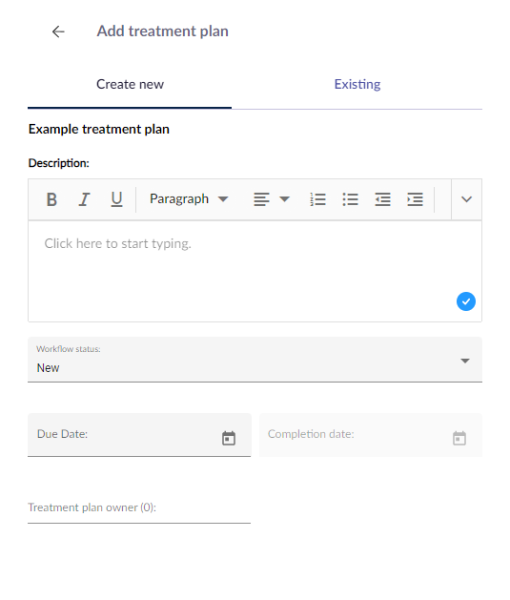Increase indent in the description editor
Screen dimensions: 510x600
[416, 199]
